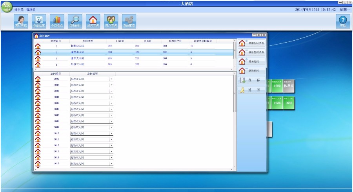The image size is (353, 192).
Task: Open 系统配置 system settings gears icon
Action: click(x=129, y=21)
